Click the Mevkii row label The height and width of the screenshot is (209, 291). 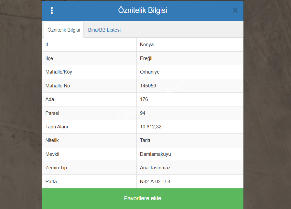coord(52,154)
